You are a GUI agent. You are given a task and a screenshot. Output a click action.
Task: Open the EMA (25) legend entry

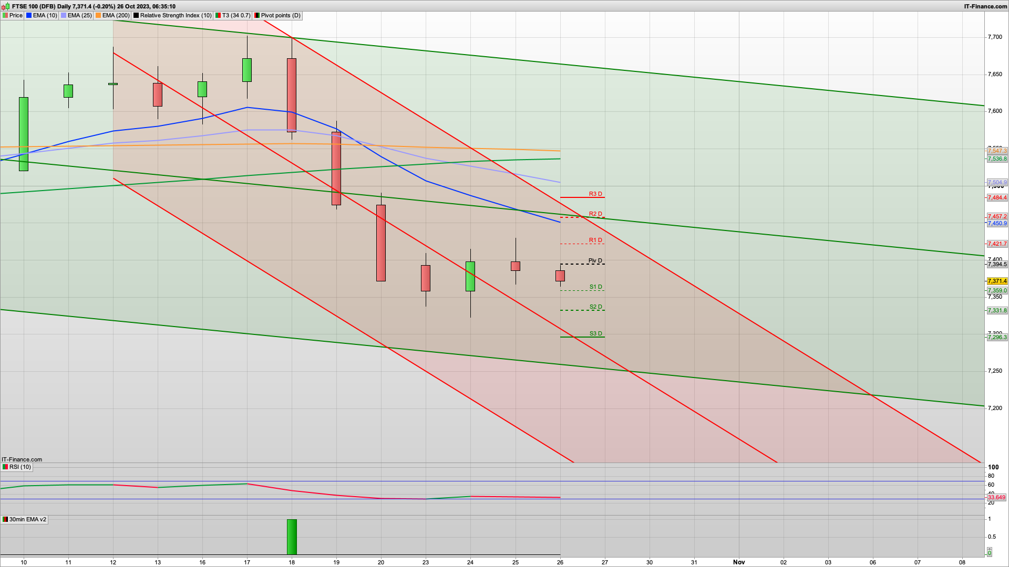[76, 15]
